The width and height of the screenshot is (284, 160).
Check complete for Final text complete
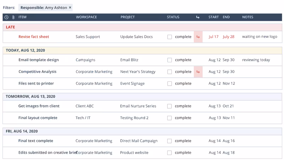pyautogui.click(x=169, y=141)
